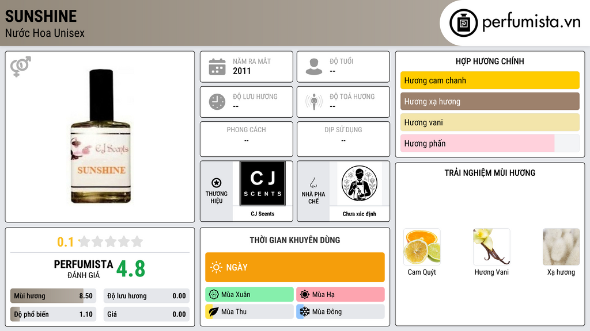590x331 pixels.
Task: Click the Chưa xác định perfumer label
Action: pos(360,214)
